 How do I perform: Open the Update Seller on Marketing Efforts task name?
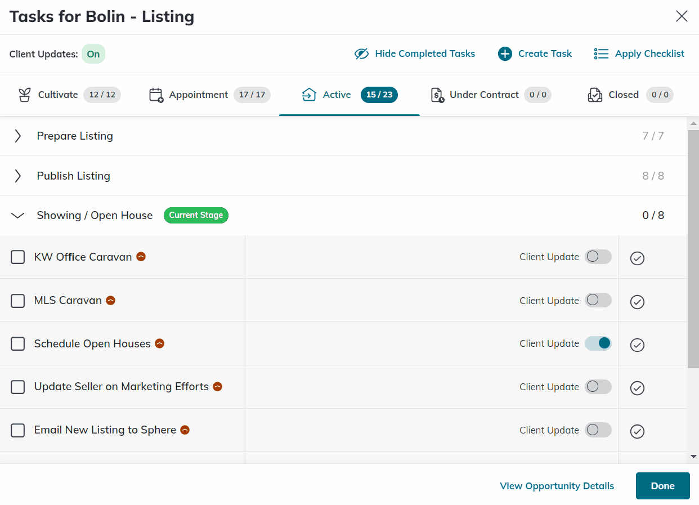(x=122, y=387)
